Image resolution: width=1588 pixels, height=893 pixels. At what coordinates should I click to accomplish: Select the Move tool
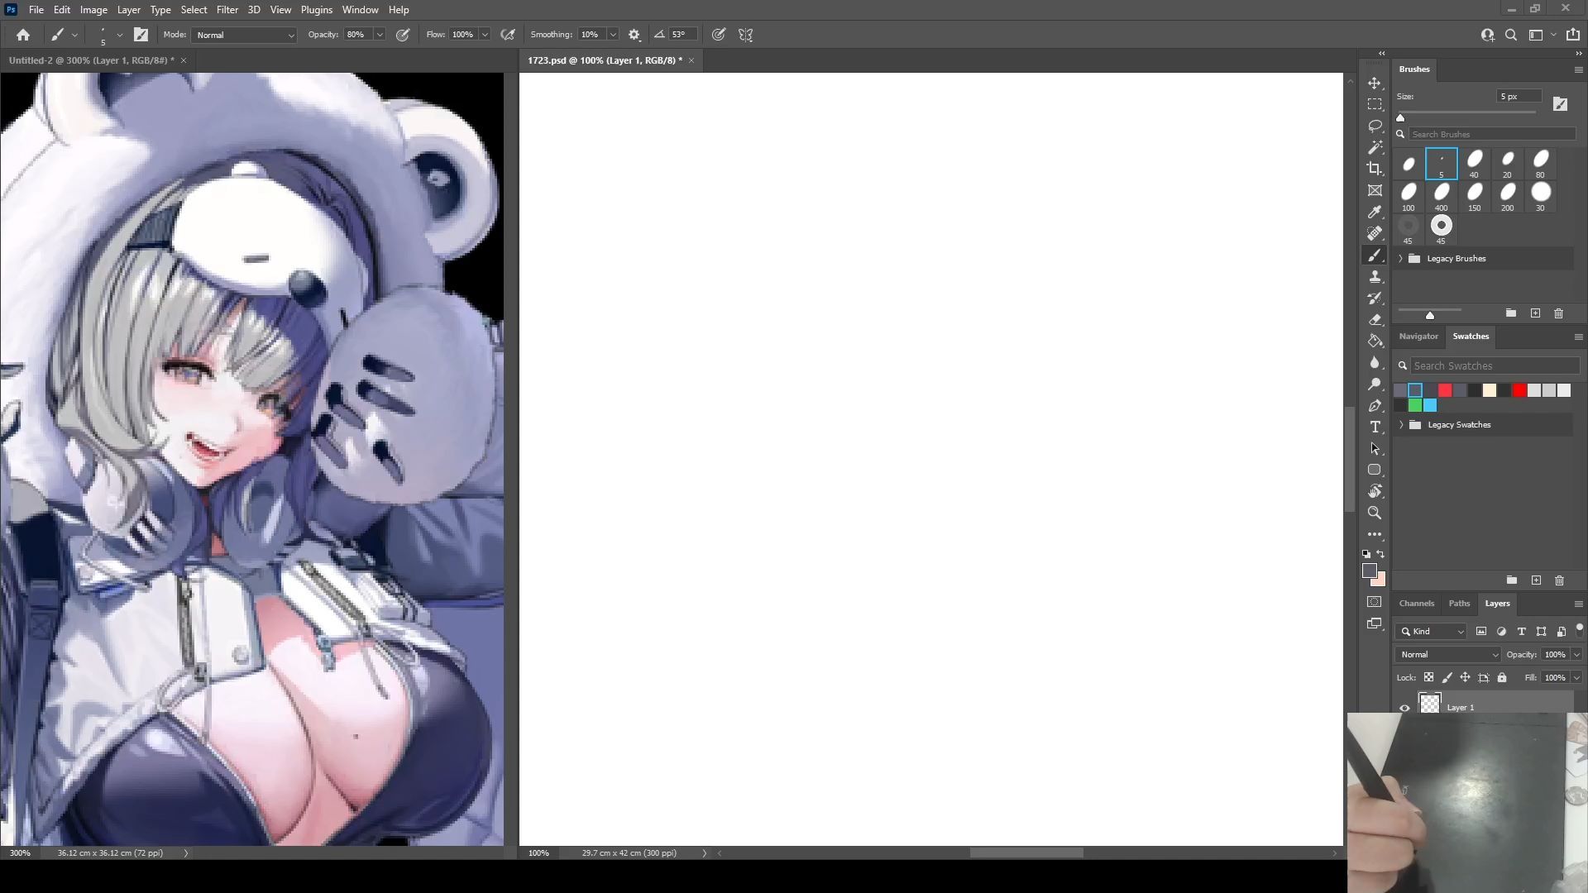point(1375,84)
